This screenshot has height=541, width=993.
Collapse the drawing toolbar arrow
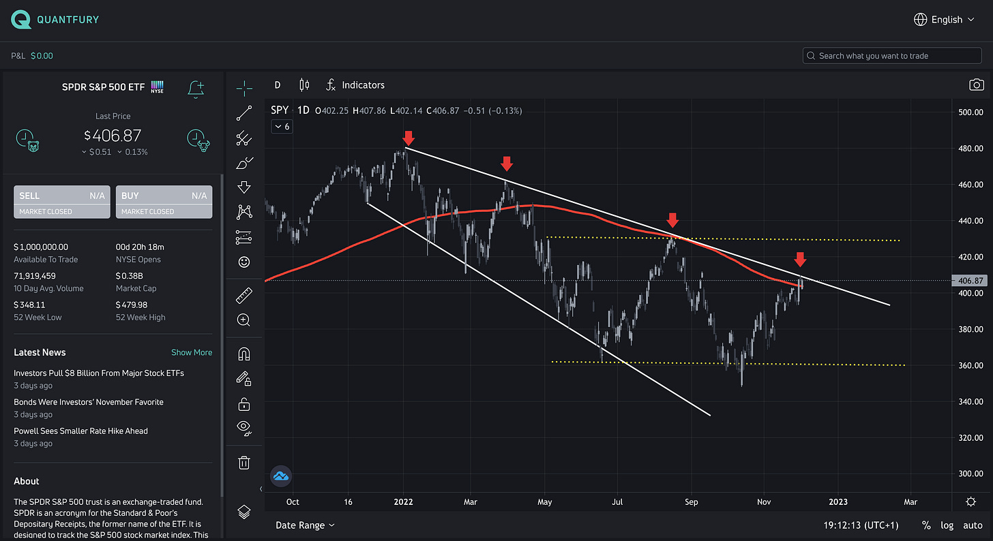(x=261, y=489)
